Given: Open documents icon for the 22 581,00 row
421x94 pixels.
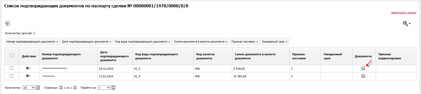Looking at the screenshot, I should (363, 76).
